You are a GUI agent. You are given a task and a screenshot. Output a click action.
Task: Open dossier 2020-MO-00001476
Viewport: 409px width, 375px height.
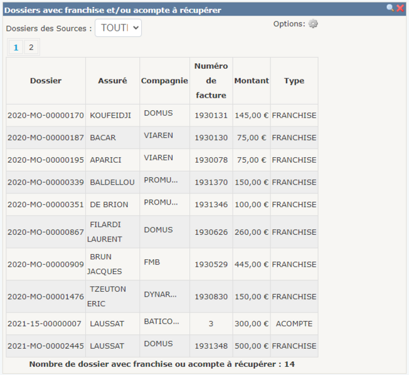coord(46,297)
